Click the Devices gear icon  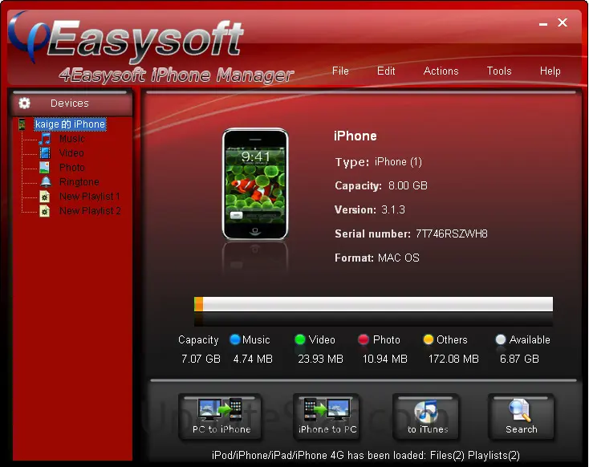(24, 103)
